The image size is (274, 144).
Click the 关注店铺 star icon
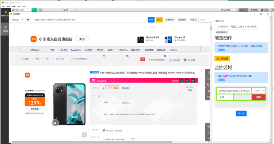tap(185, 60)
